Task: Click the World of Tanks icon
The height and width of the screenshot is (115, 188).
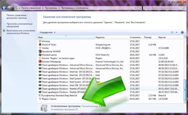Action: click(x=40, y=44)
